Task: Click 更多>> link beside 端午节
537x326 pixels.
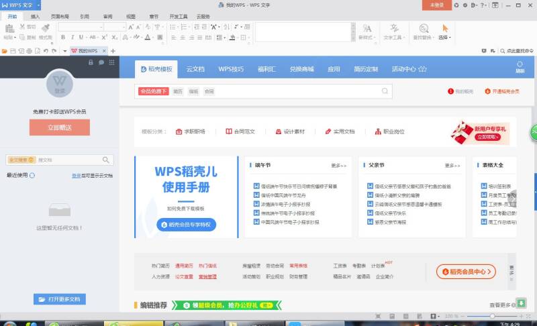Action: click(x=339, y=166)
